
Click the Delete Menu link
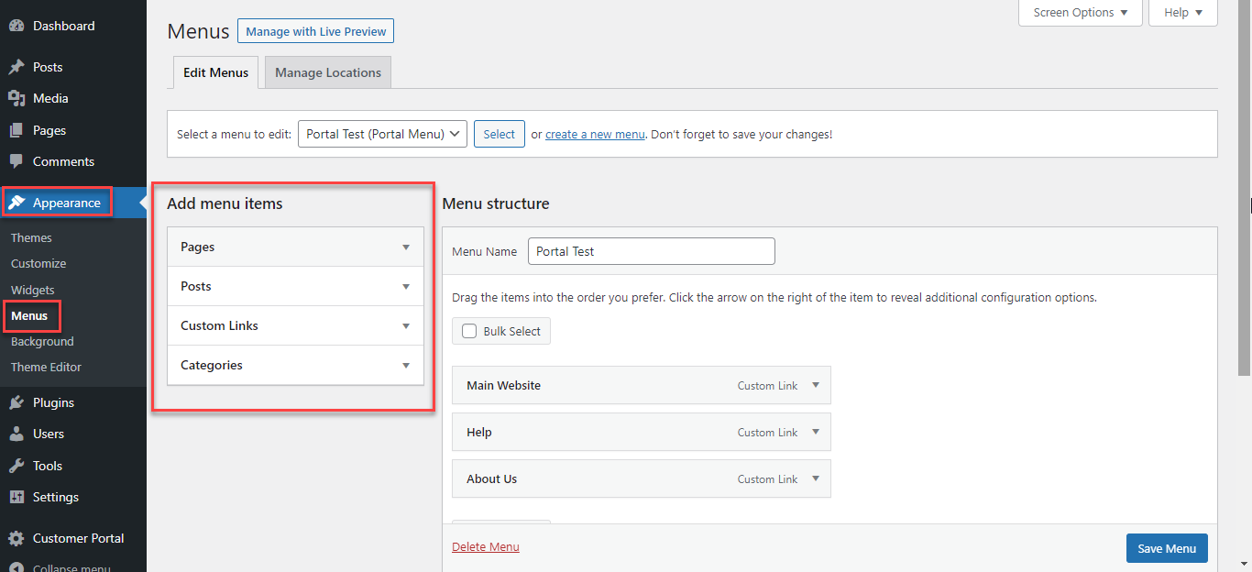coord(485,547)
